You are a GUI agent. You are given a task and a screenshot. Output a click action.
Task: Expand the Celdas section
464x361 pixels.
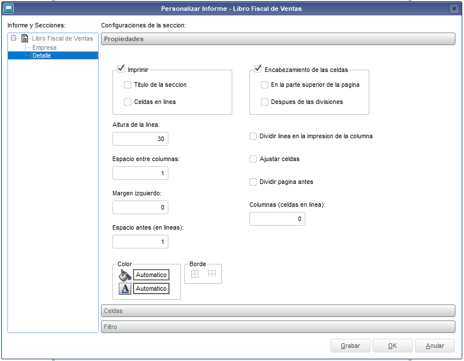tap(278, 311)
